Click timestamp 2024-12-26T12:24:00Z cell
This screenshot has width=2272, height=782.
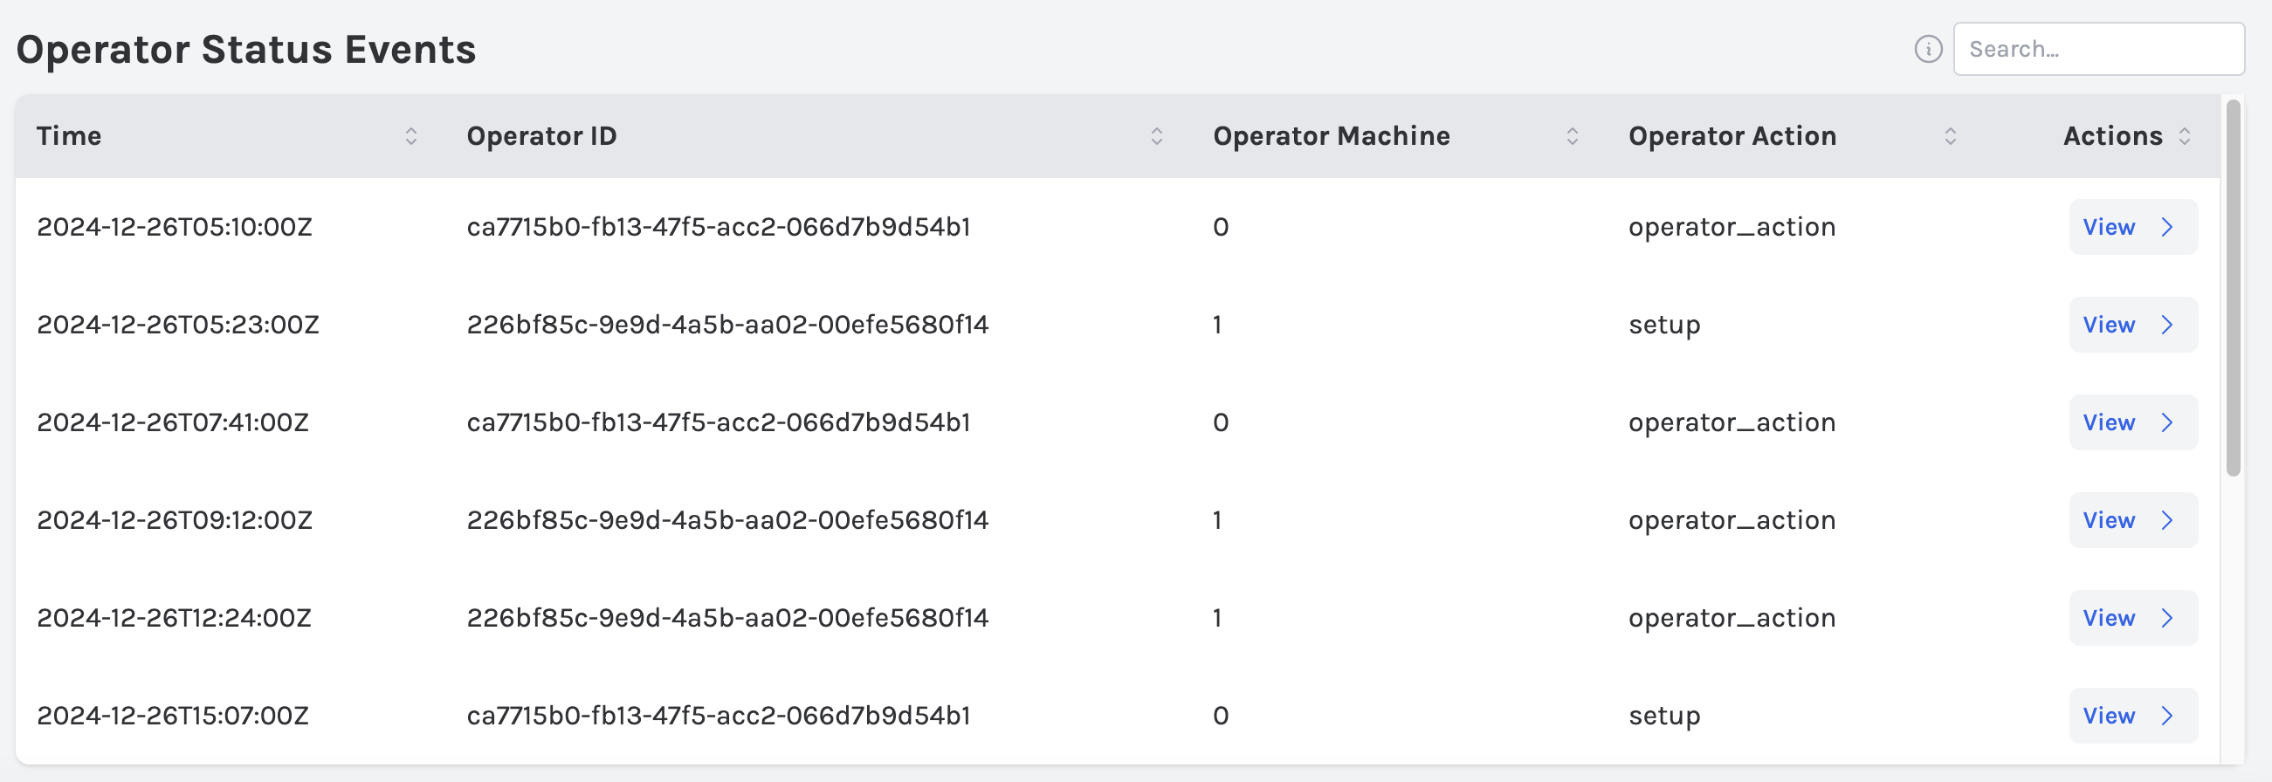[x=174, y=619]
